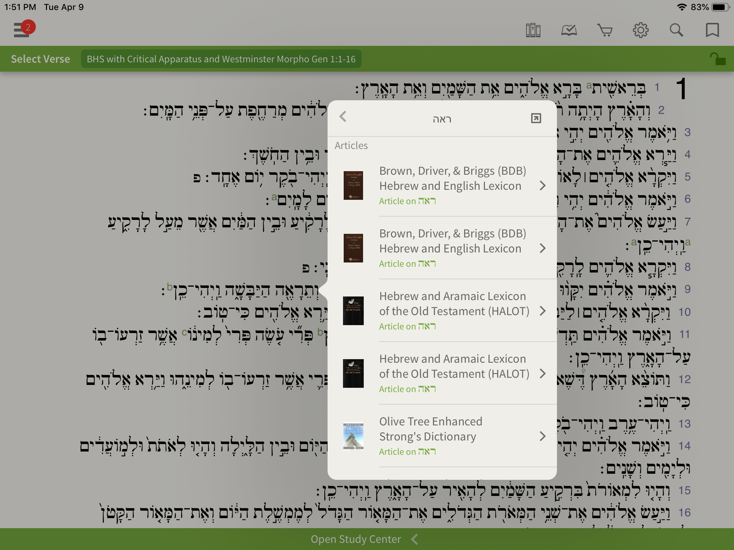Open the reading plans checkmark icon

pyautogui.click(x=569, y=30)
